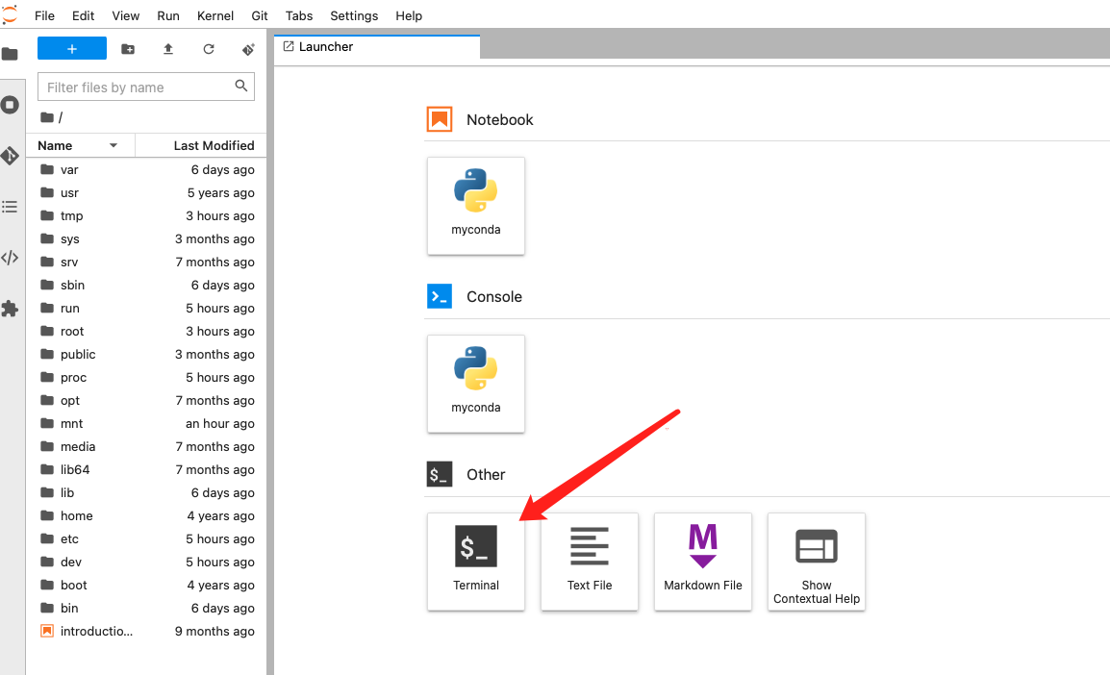Viewport: 1110px width, 675px height.
Task: Select the usr folder
Action: 146,192
